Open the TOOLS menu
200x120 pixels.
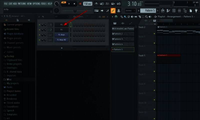click(x=44, y=4)
